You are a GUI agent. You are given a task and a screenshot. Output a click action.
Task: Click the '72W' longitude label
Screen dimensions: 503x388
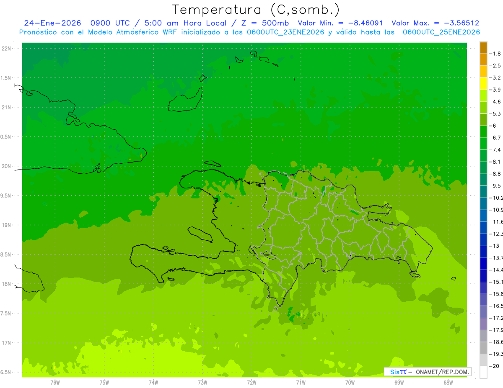251,382
